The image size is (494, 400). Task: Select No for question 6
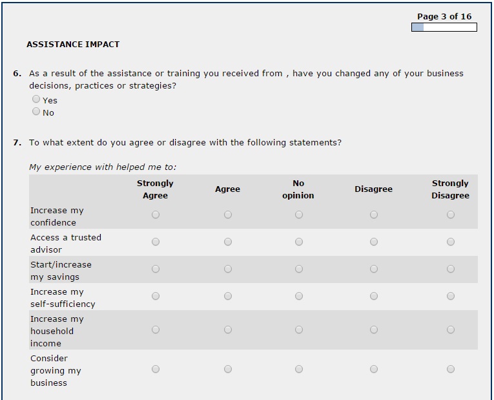click(36, 112)
